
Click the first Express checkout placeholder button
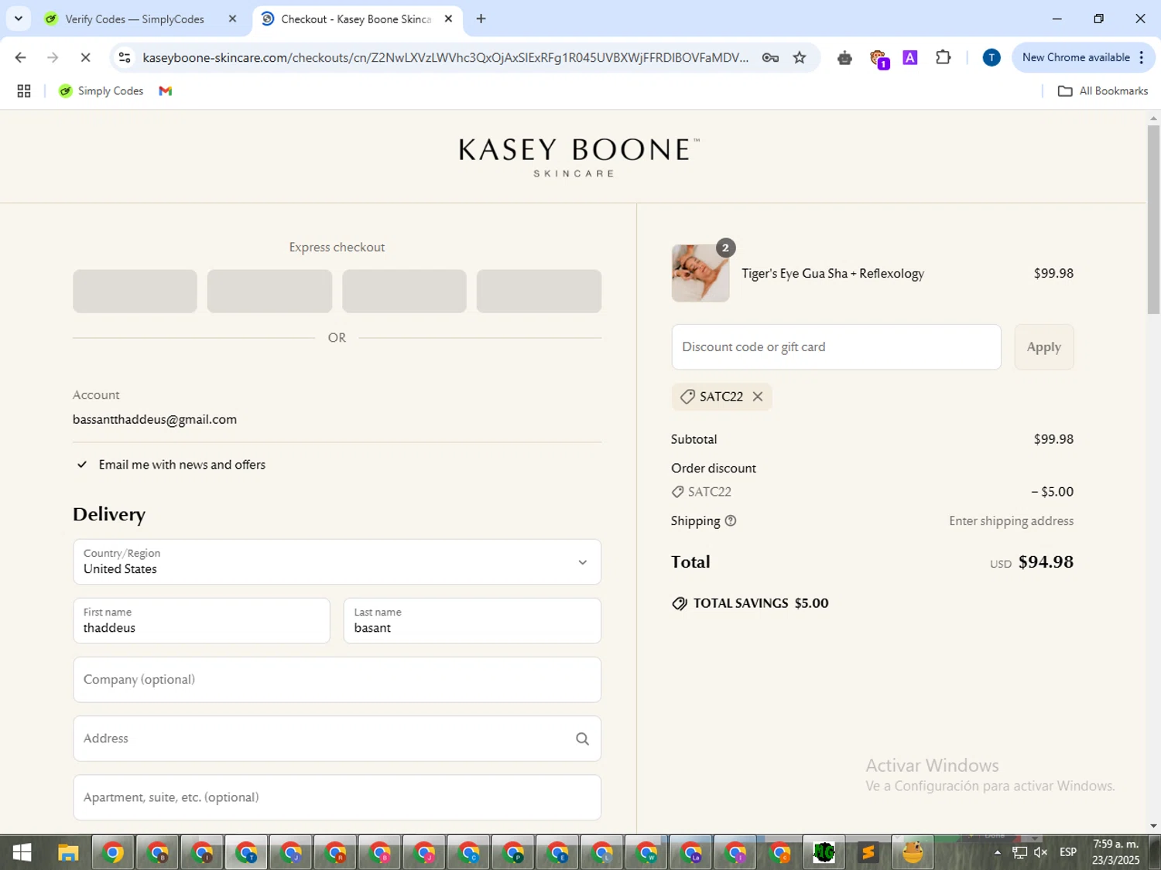click(135, 292)
